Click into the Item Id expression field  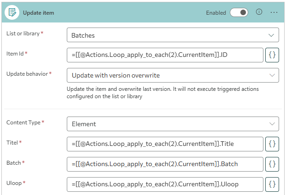tap(165, 55)
